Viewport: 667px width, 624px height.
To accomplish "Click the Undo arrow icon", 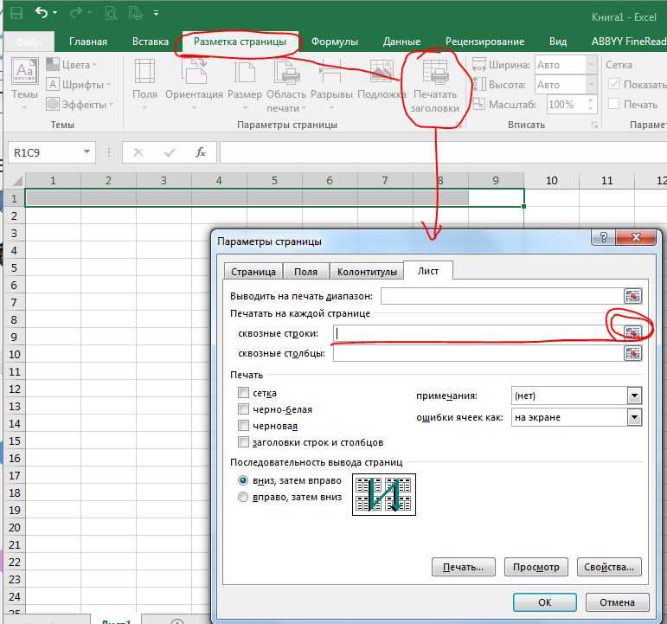I will click(42, 13).
